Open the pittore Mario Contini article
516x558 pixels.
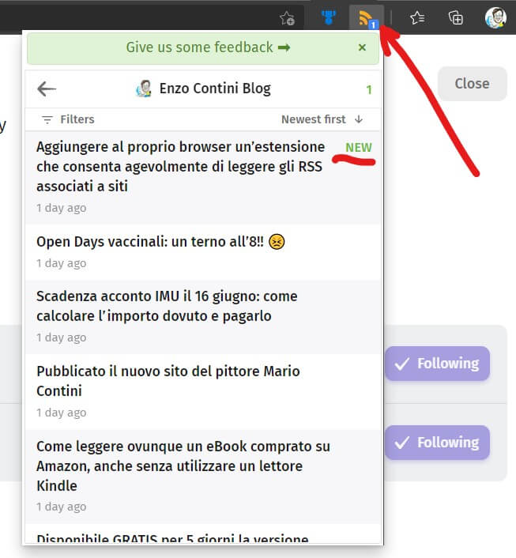168,380
